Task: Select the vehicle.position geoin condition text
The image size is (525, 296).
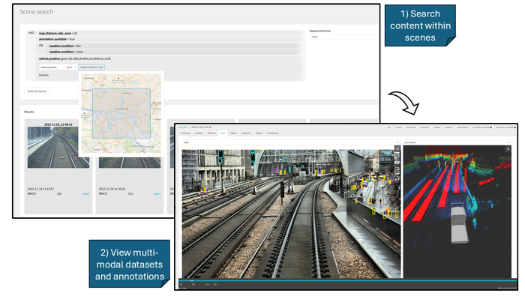Action: click(75, 59)
